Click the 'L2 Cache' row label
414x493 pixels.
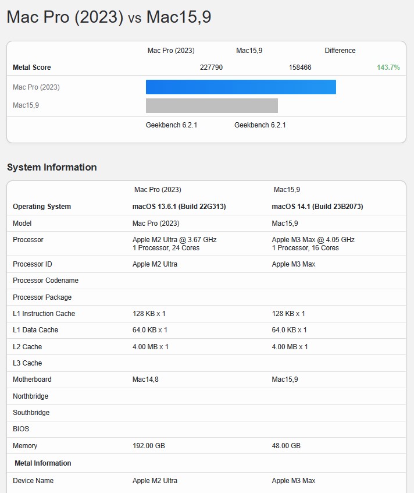27,347
